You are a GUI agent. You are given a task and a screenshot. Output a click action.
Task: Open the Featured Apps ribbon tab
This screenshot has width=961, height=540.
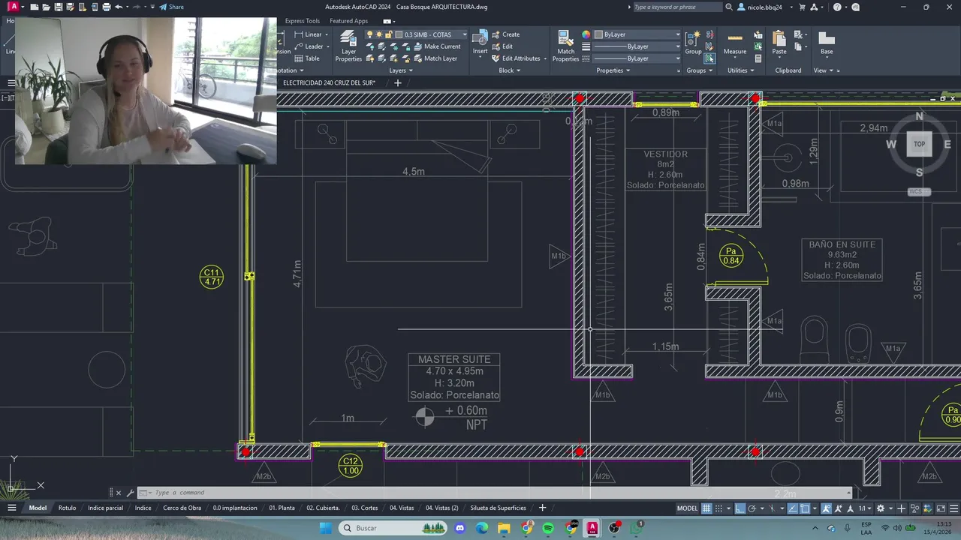348,21
